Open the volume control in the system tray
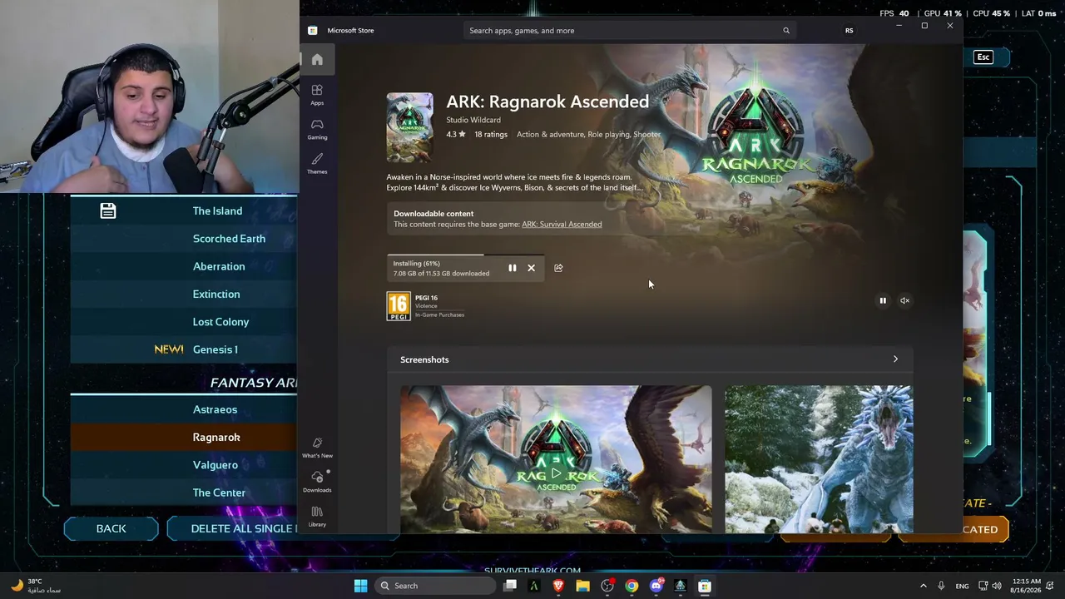The width and height of the screenshot is (1065, 599). coord(998,586)
